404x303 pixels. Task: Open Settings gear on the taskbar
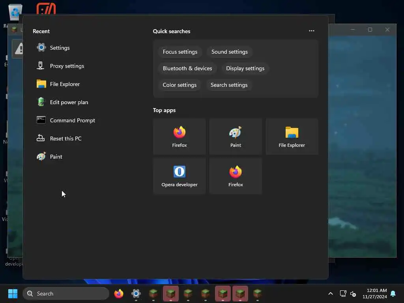(136, 294)
